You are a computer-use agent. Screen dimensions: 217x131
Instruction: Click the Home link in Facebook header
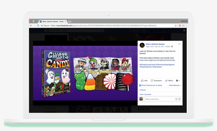pyautogui.click(x=144, y=31)
